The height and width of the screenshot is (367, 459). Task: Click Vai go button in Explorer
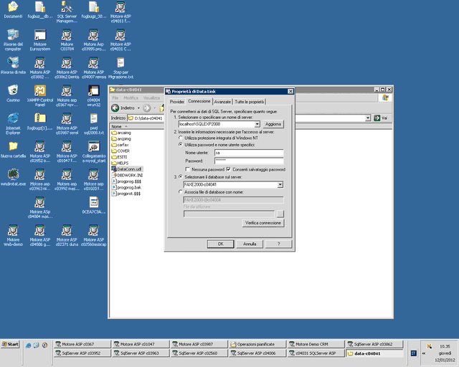(381, 118)
